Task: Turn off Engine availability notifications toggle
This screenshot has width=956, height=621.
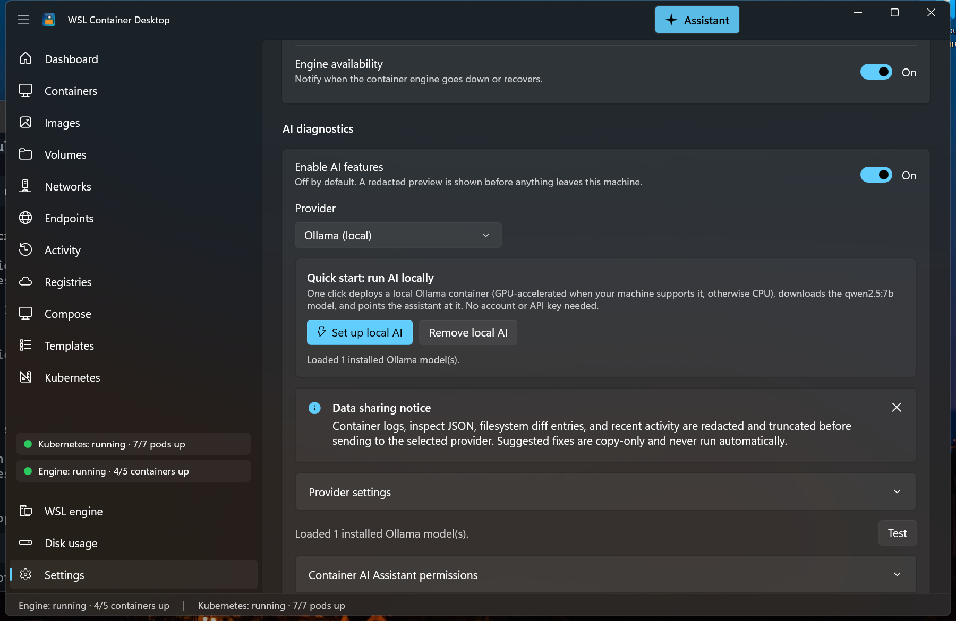Action: coord(876,72)
